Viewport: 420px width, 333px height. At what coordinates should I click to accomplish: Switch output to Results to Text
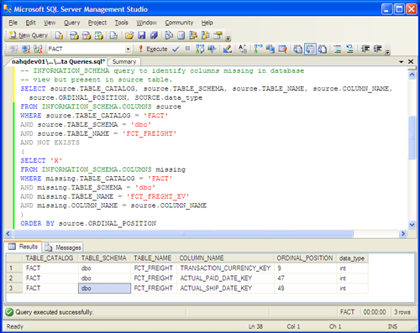click(x=297, y=49)
